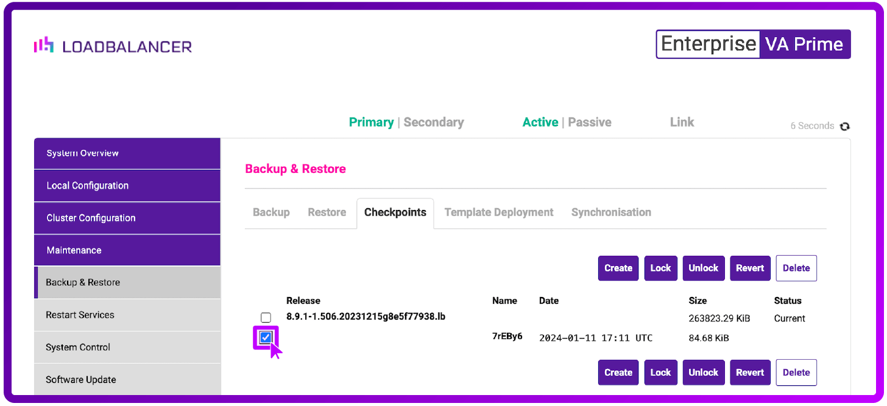Click the Release column header

[303, 301]
